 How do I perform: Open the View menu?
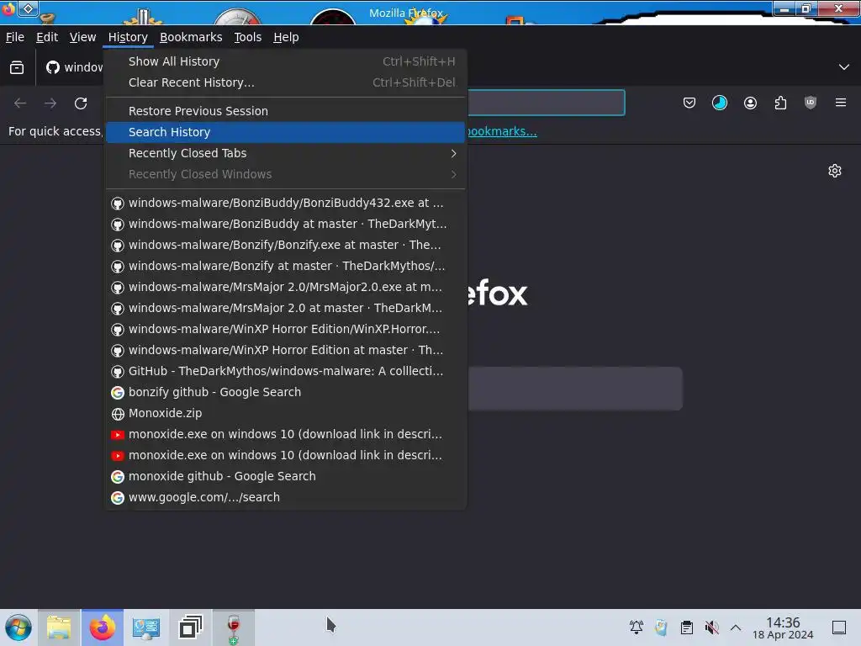pyautogui.click(x=82, y=37)
